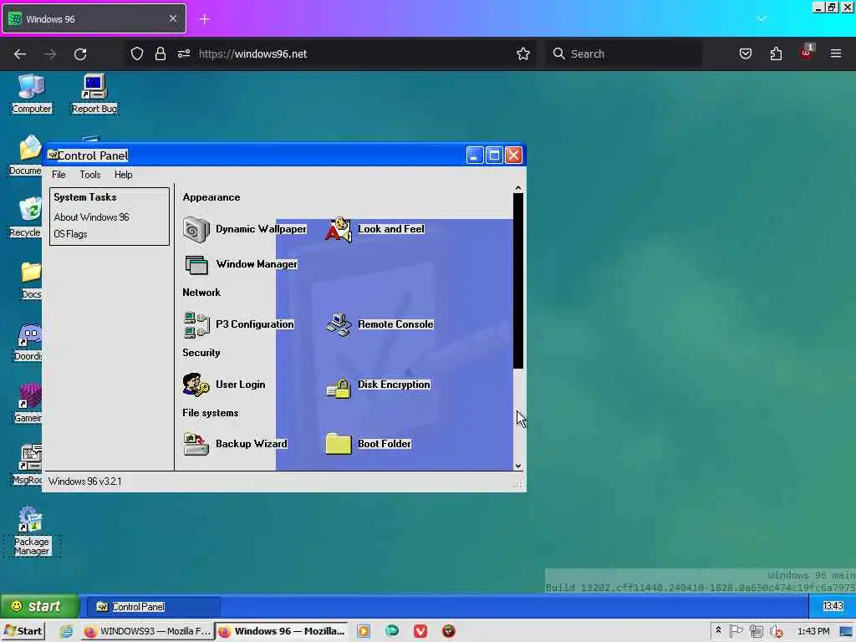Click the OS Flags link

pyautogui.click(x=70, y=234)
